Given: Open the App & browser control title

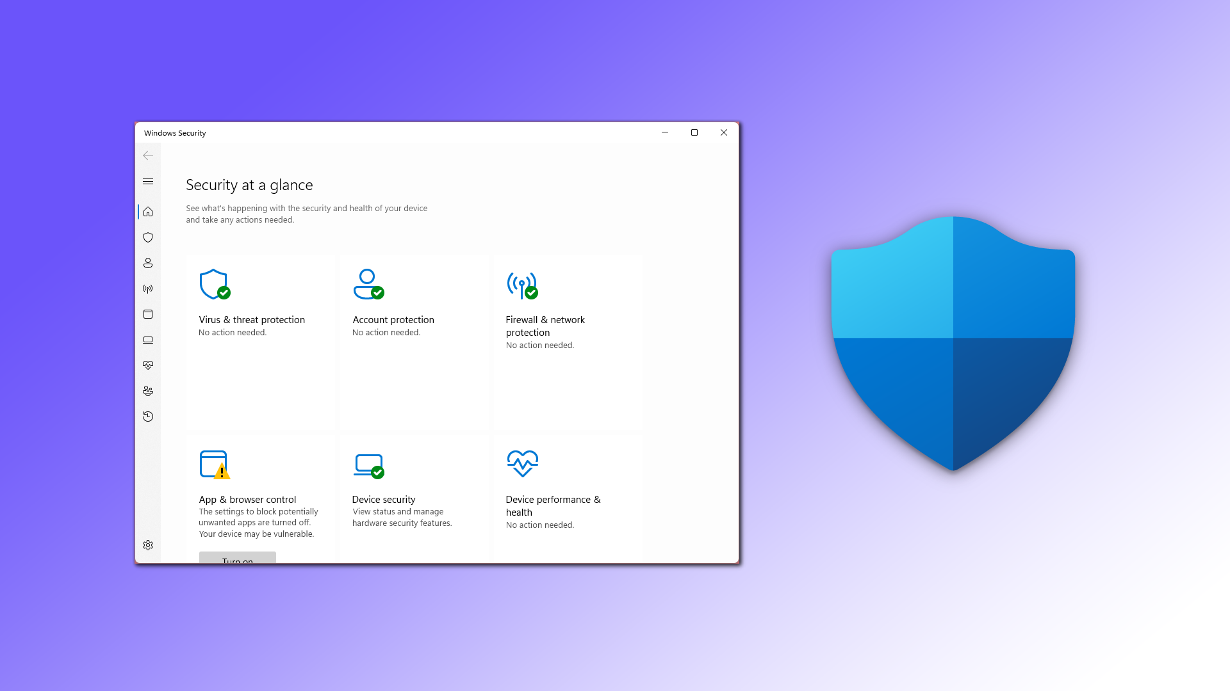Looking at the screenshot, I should coord(247,500).
